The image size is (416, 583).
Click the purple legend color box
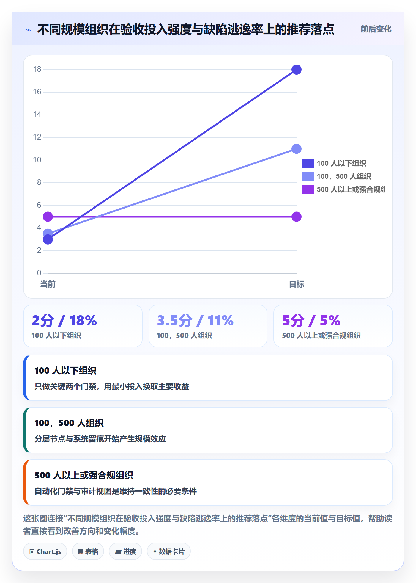pos(308,189)
